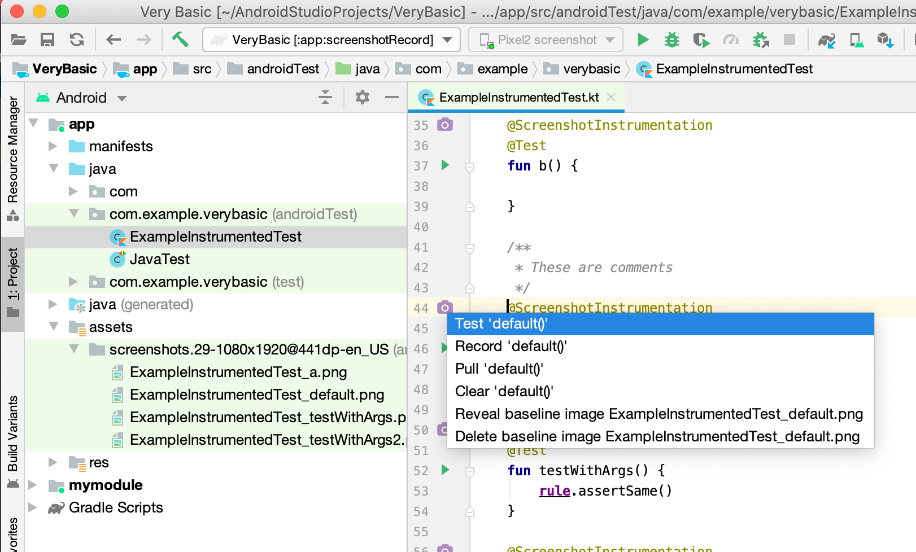Collapse the app module tree node
Image resolution: width=916 pixels, height=552 pixels.
click(x=33, y=123)
